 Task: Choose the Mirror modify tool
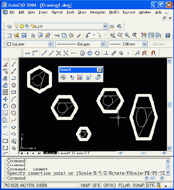(5, 78)
